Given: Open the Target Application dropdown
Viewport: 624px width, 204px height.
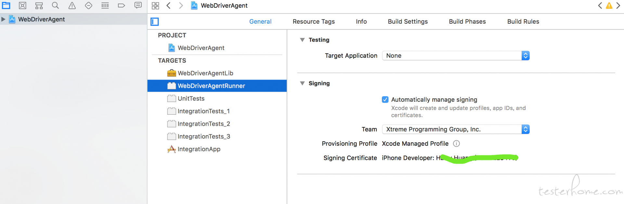Looking at the screenshot, I should (456, 56).
